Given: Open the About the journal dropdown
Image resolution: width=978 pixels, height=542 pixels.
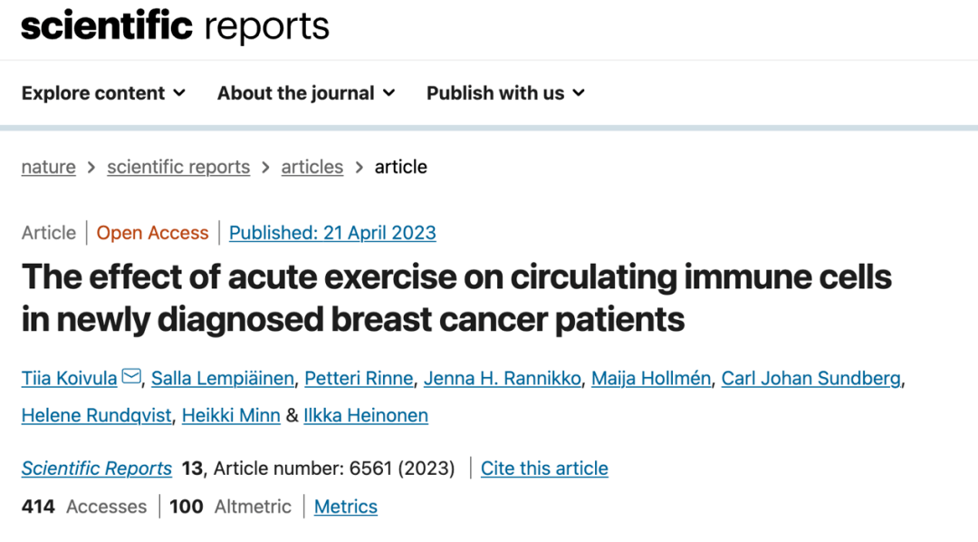Looking at the screenshot, I should pyautogui.click(x=306, y=93).
